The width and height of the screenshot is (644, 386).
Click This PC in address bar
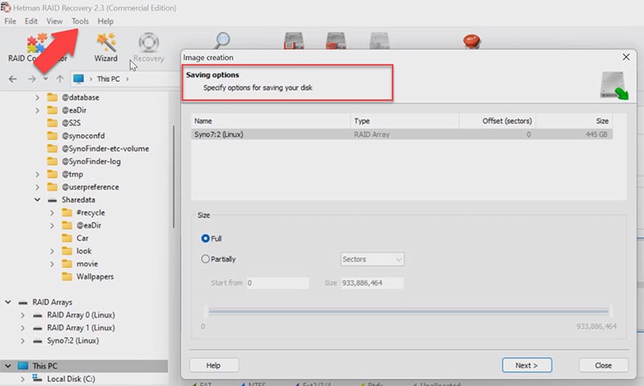(x=109, y=79)
